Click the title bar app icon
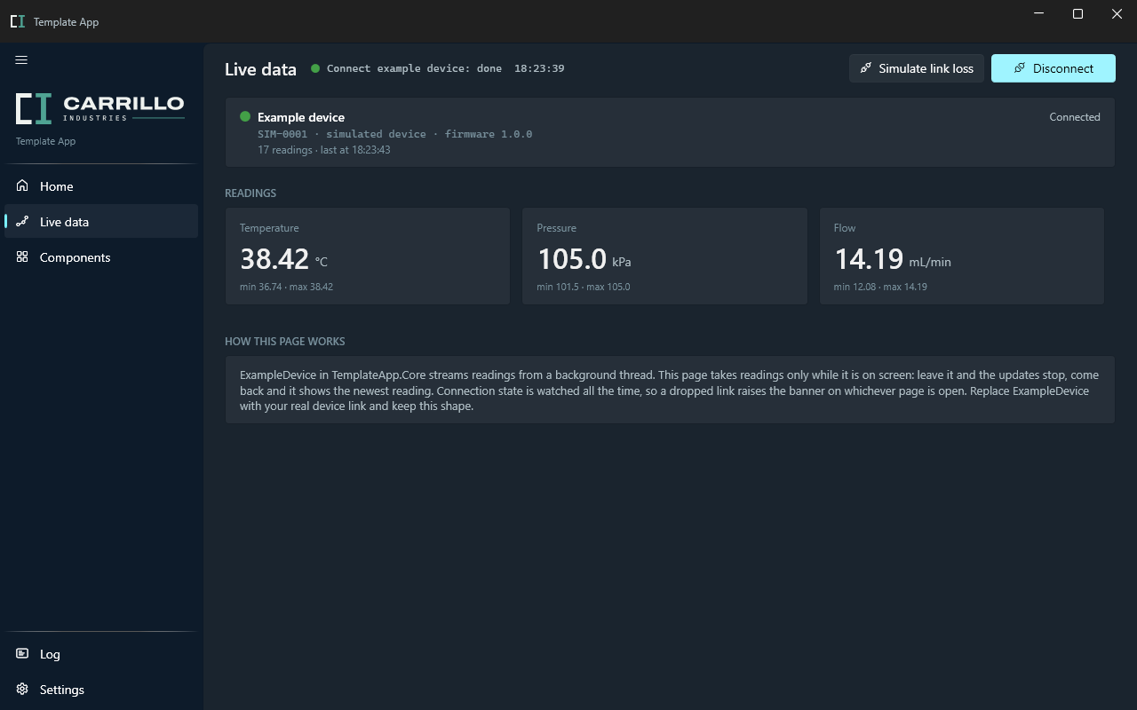The width and height of the screenshot is (1137, 710). click(18, 21)
